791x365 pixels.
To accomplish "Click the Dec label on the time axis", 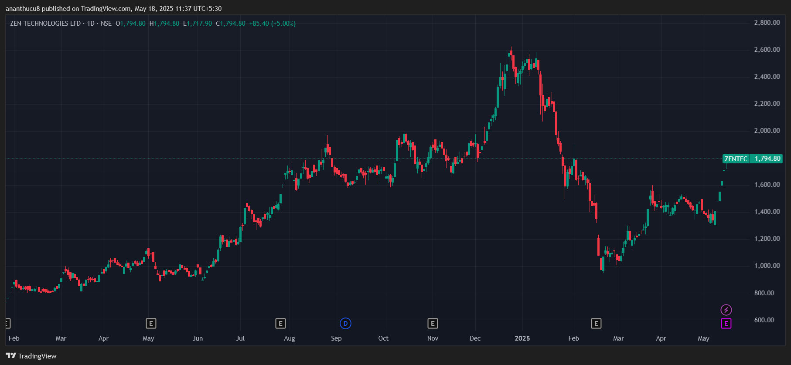I will (475, 338).
